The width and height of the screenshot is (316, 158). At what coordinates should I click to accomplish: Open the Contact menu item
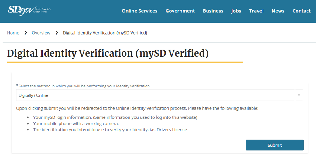(301, 11)
